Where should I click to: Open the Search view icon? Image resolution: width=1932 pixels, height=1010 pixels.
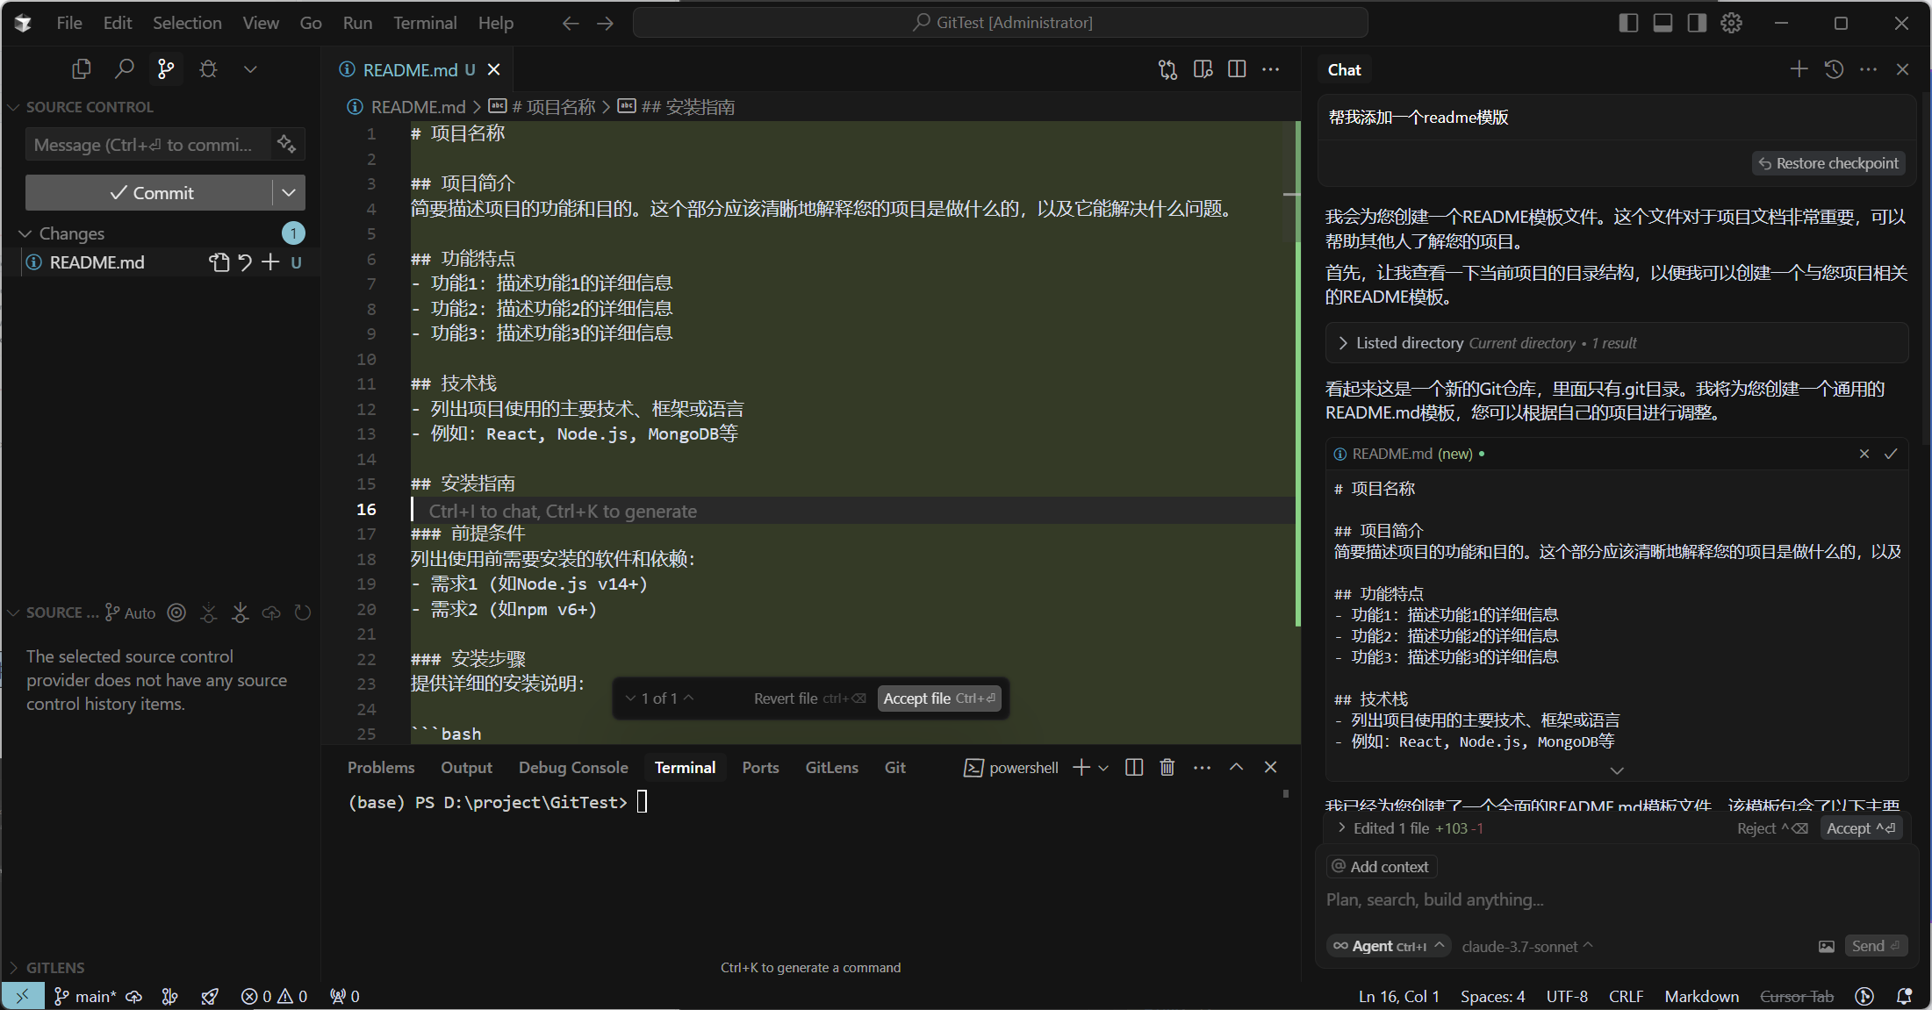[124, 69]
